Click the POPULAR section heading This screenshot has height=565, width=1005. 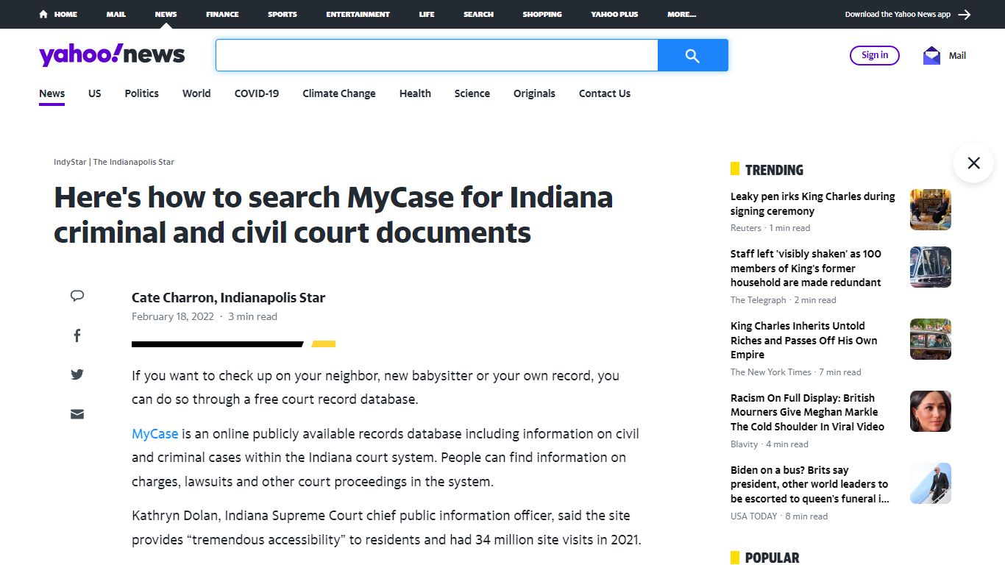coord(772,558)
